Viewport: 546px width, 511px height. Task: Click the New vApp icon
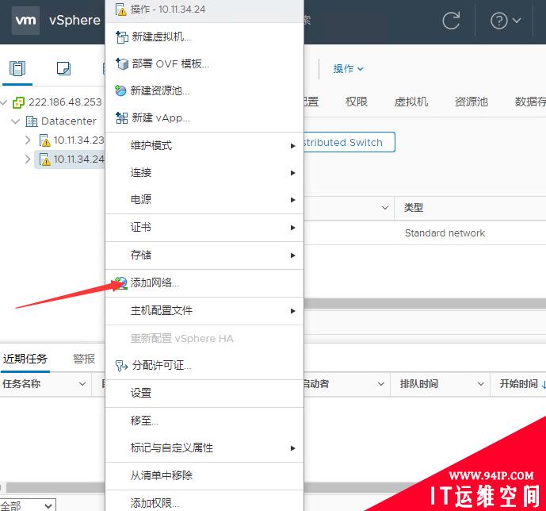pyautogui.click(x=121, y=117)
